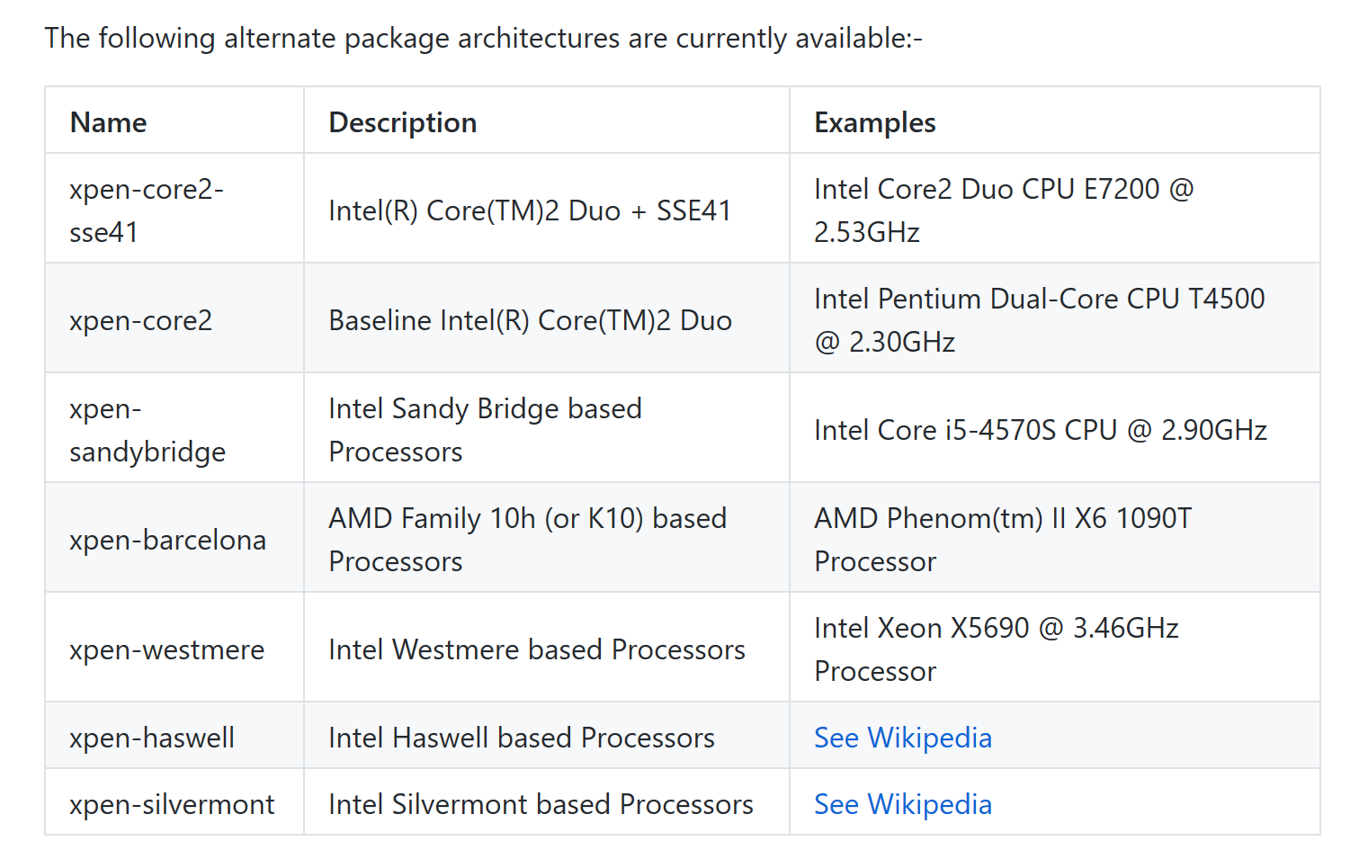Click the alternate package architectures intro sentence
The image size is (1368, 859).
point(483,38)
